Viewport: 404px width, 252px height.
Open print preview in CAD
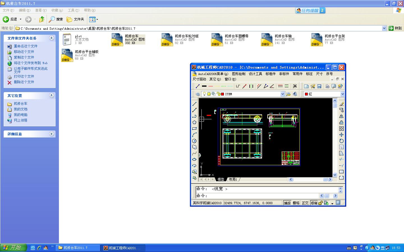pos(334,86)
